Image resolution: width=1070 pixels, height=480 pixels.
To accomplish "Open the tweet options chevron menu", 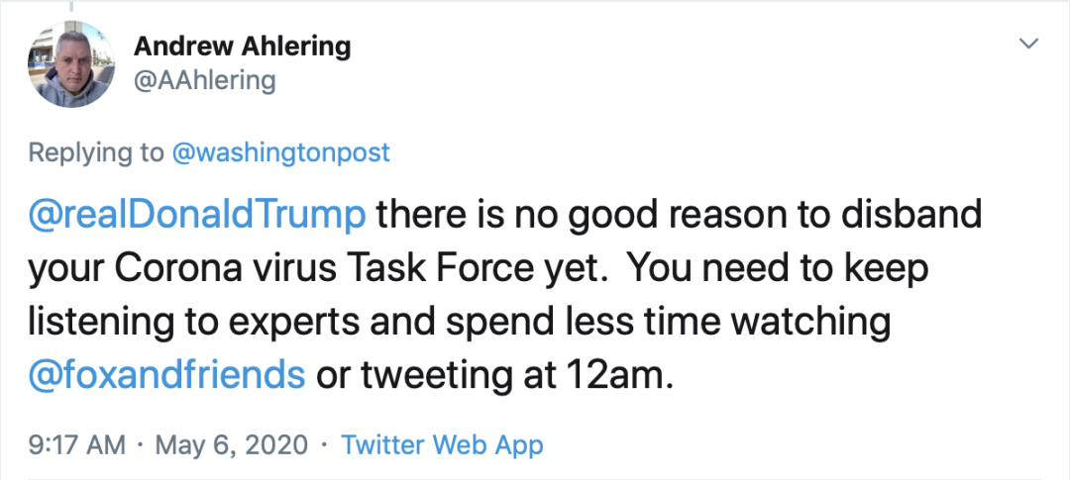I will 1028,44.
